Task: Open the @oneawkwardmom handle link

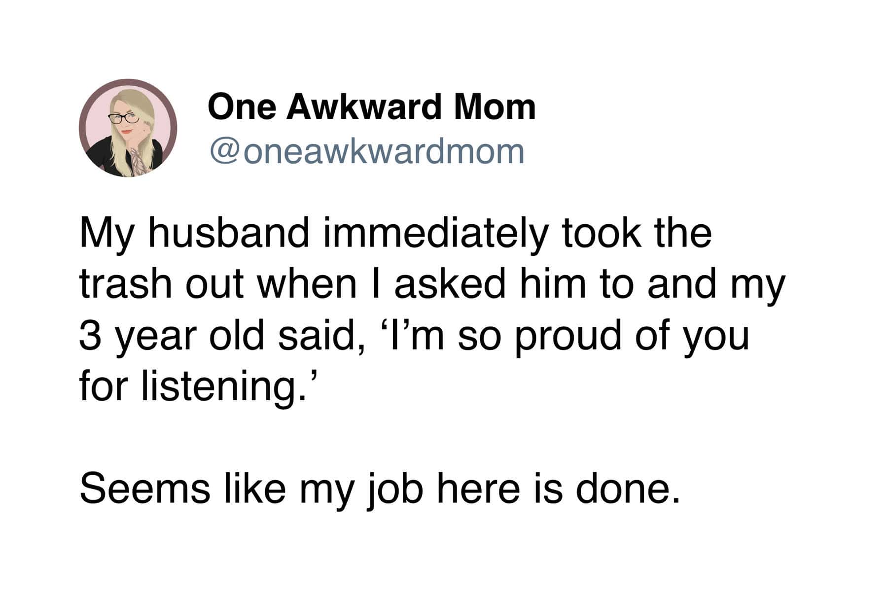Action: tap(367, 151)
